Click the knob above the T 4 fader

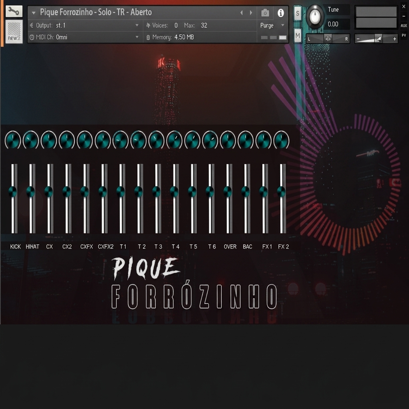click(174, 140)
